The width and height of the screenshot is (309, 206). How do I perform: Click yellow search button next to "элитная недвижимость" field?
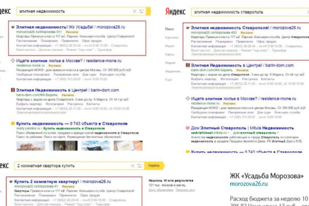coord(148,11)
